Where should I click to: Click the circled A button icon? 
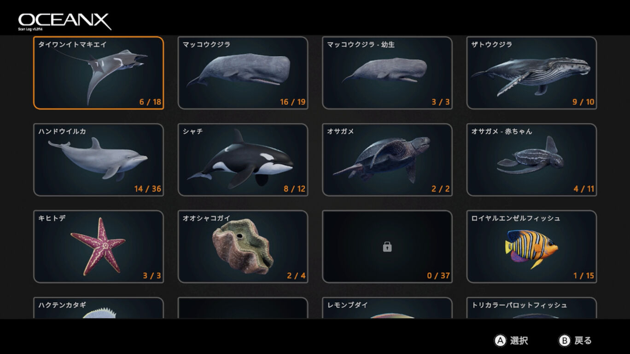[x=500, y=341]
